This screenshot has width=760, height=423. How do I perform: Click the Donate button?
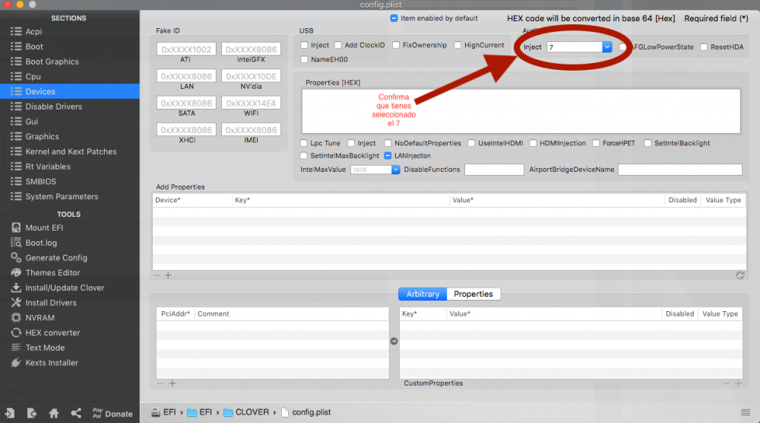coord(112,413)
